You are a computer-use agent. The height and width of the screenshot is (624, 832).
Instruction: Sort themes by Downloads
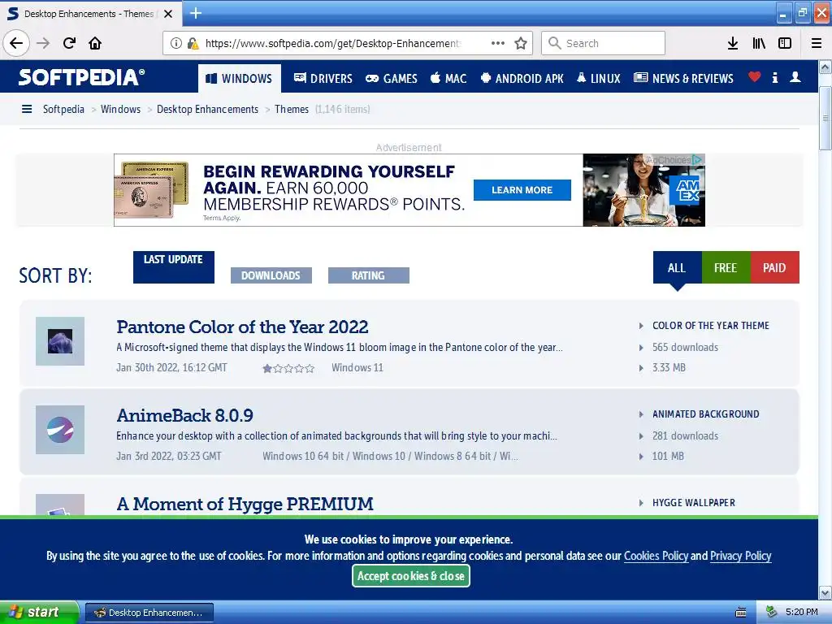point(271,275)
